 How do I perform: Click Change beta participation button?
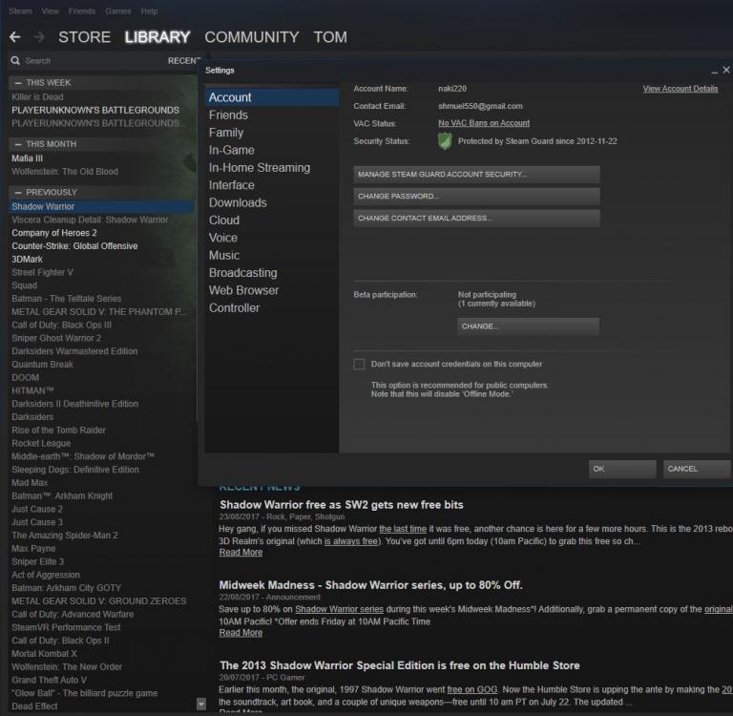point(528,326)
